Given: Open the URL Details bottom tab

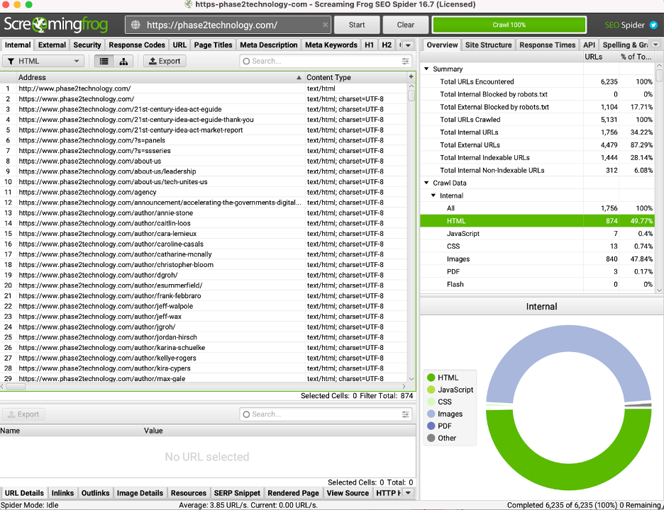Looking at the screenshot, I should click(x=24, y=493).
